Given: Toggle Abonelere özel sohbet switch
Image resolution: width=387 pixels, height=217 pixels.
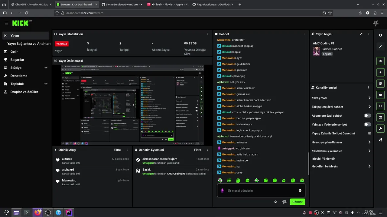Looking at the screenshot, I should [x=368, y=115].
